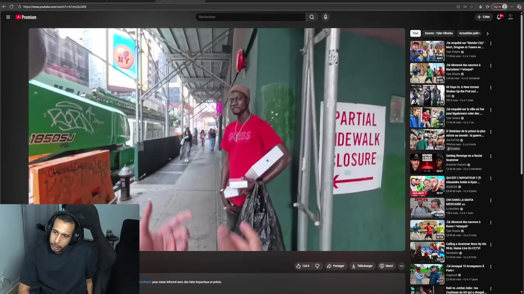
Task: Open "J'ai Arnaqué 10 Arnaqueurs" thumbnail
Action: pyautogui.click(x=427, y=274)
